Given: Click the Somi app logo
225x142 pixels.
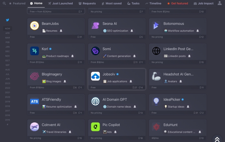Looking at the screenshot, I should click(95, 51).
